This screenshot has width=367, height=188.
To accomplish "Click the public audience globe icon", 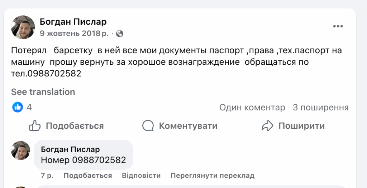I will tap(120, 34).
